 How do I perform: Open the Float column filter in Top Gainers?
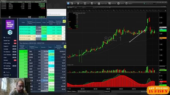point(53,47)
